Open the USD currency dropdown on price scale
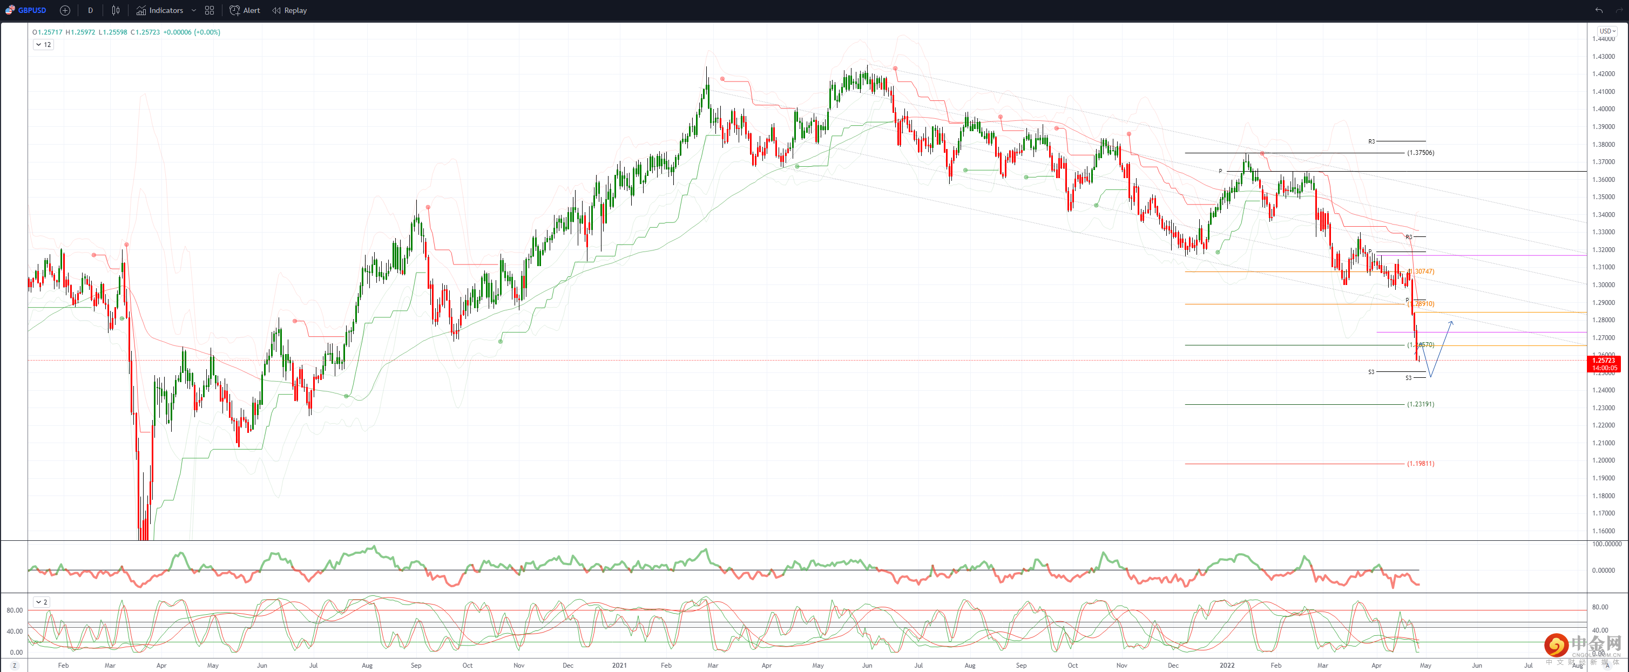The width and height of the screenshot is (1629, 672). 1607,31
